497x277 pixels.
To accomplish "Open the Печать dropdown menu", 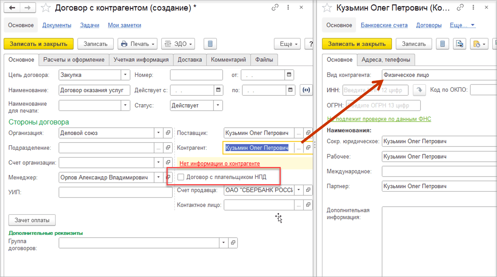I will [138, 44].
